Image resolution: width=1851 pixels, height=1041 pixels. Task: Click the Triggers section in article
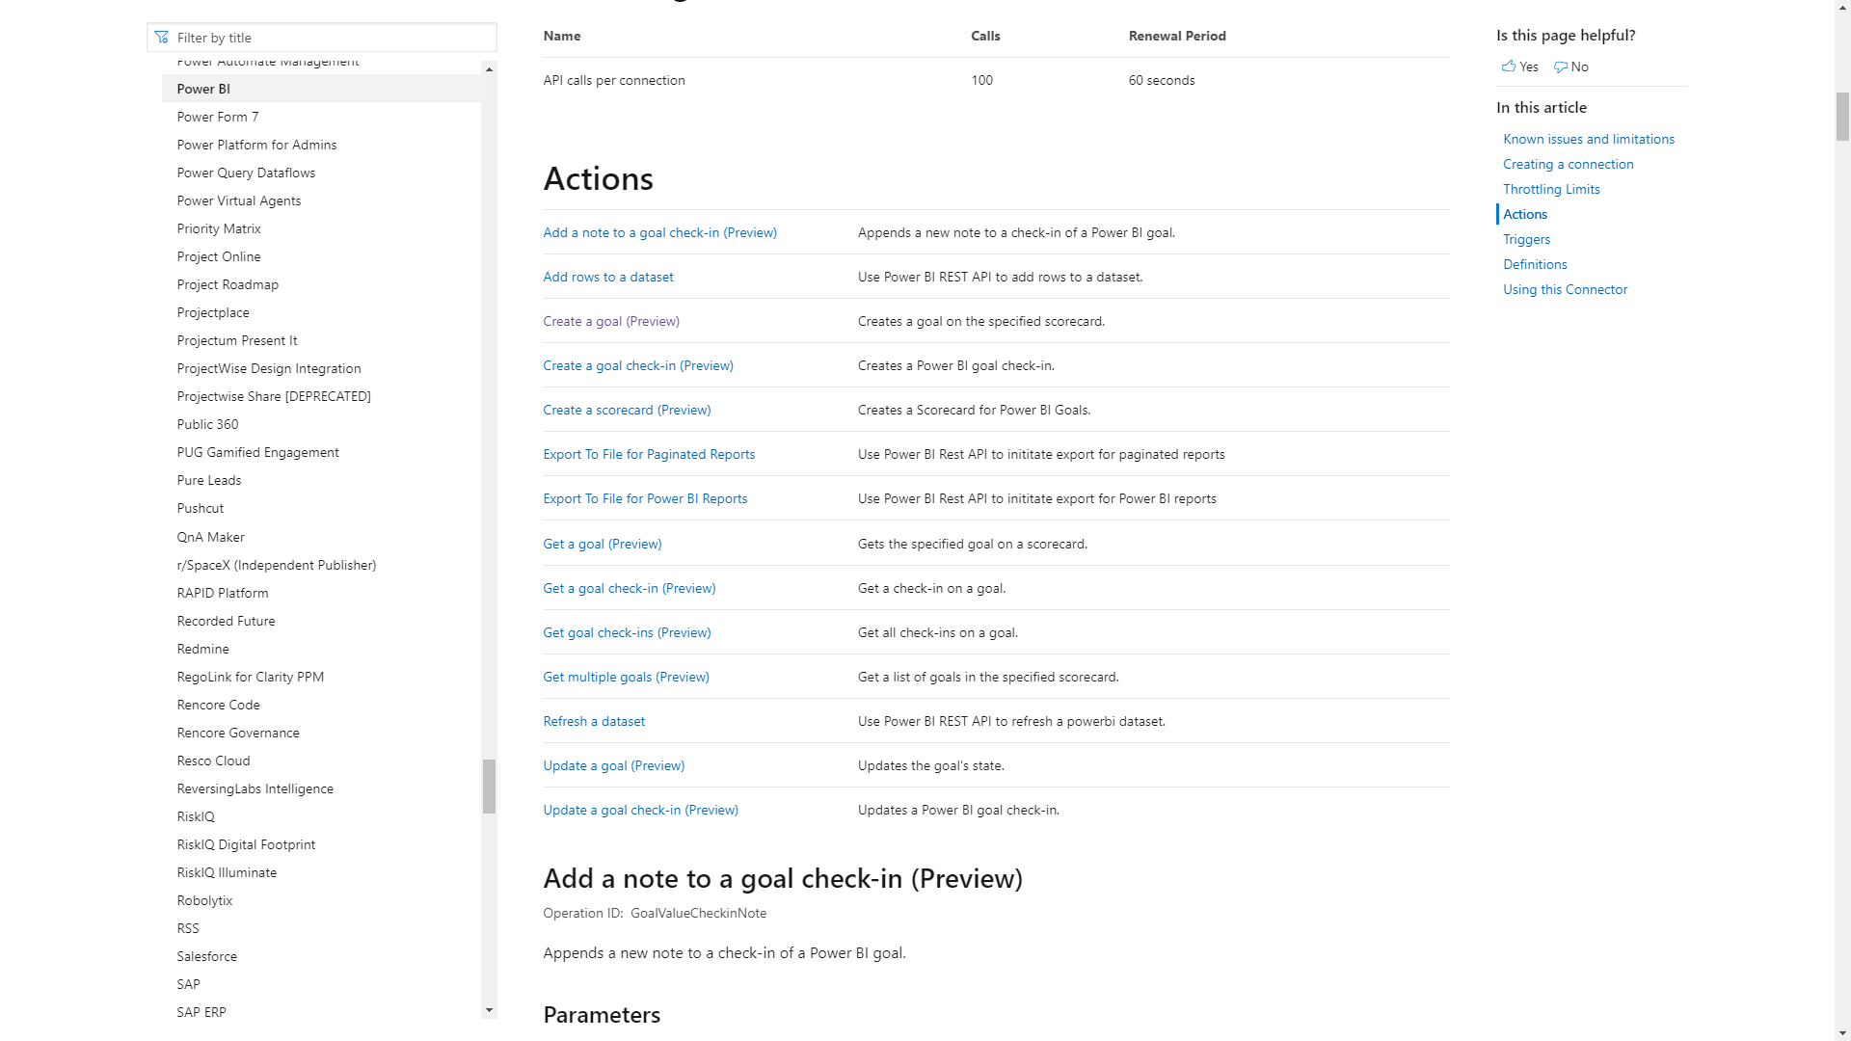1525,239
